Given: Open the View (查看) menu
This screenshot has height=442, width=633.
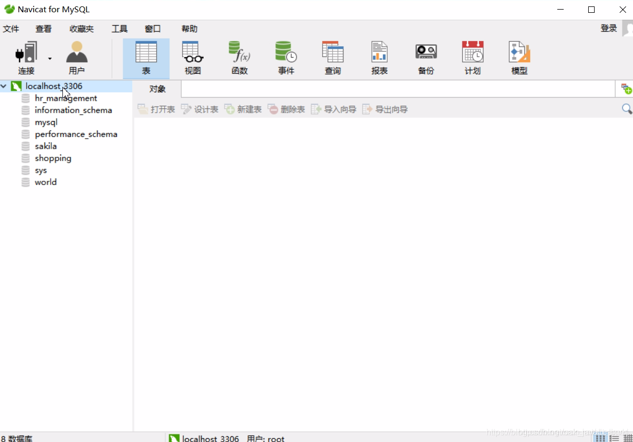Looking at the screenshot, I should (44, 29).
